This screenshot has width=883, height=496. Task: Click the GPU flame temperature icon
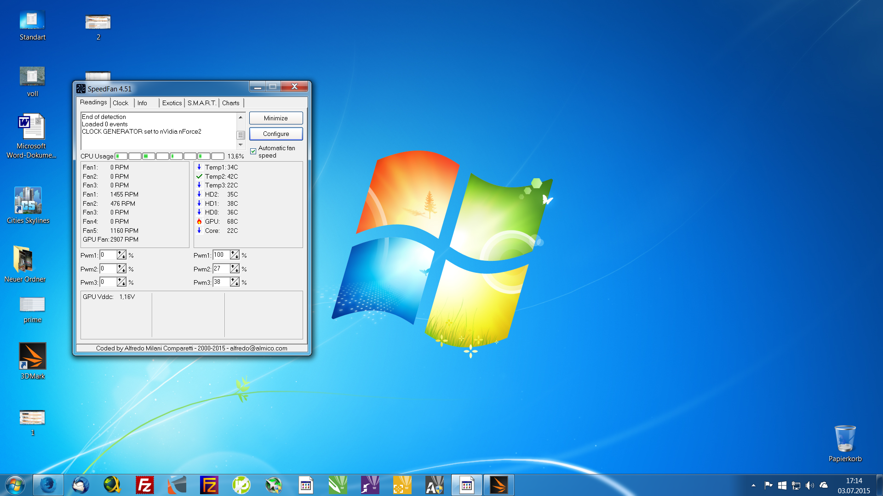coord(199,221)
